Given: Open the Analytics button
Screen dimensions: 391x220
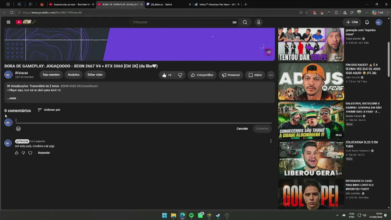Looking at the screenshot, I should 74,75.
